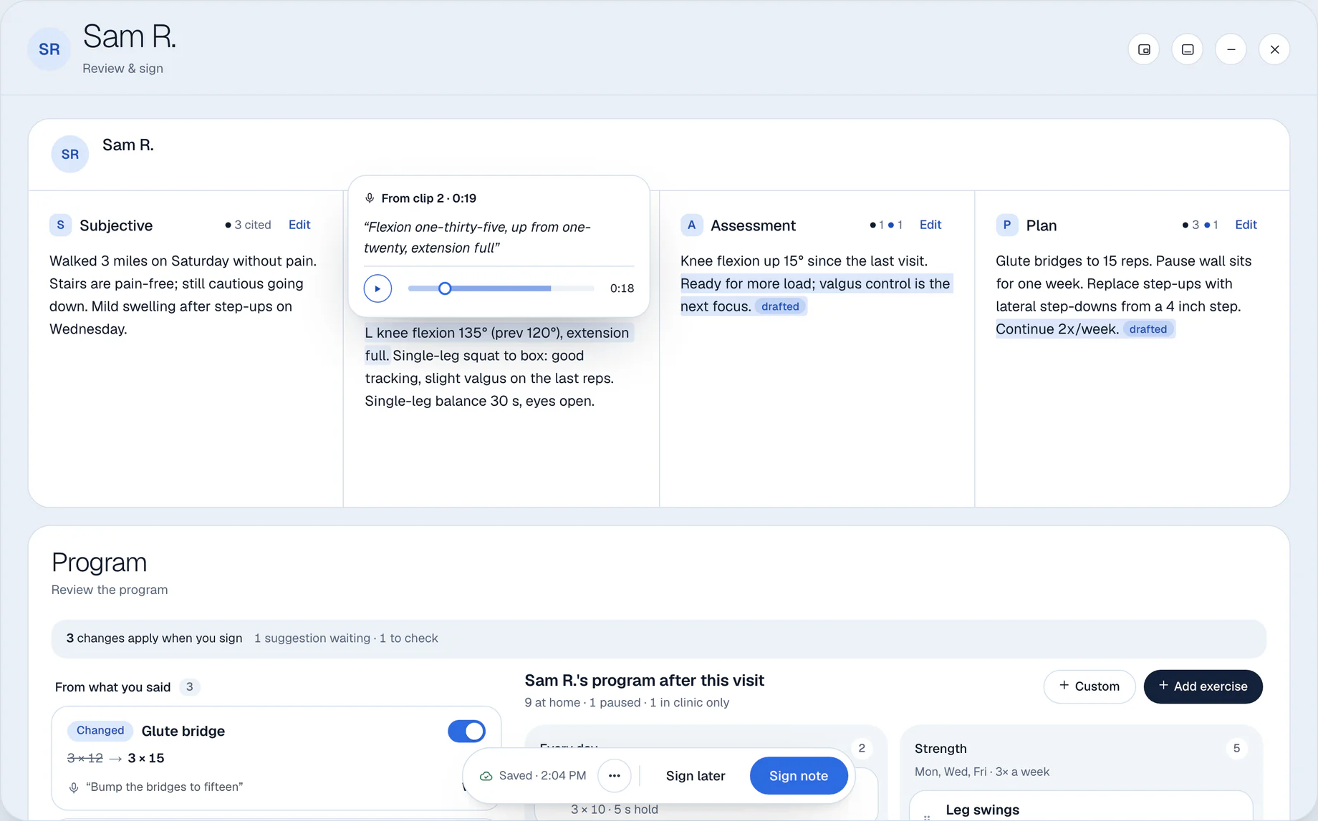Open the more options ellipsis menu

[614, 776]
